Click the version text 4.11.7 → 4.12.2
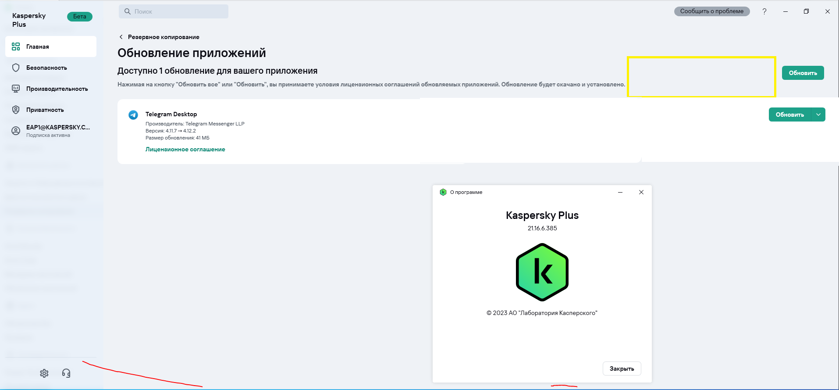The height and width of the screenshot is (390, 839). point(171,131)
